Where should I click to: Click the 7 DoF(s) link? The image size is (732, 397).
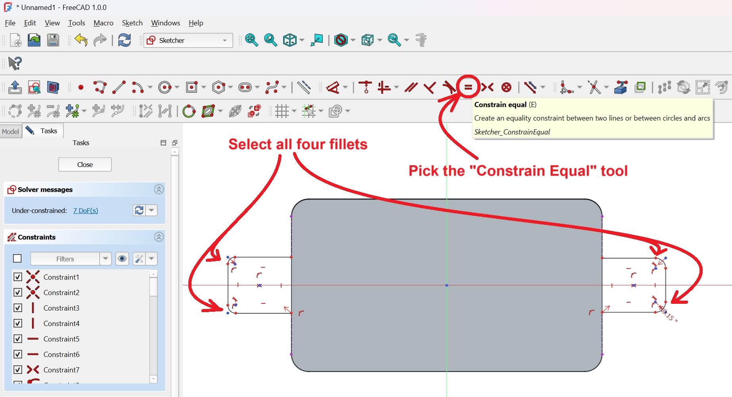coord(85,211)
